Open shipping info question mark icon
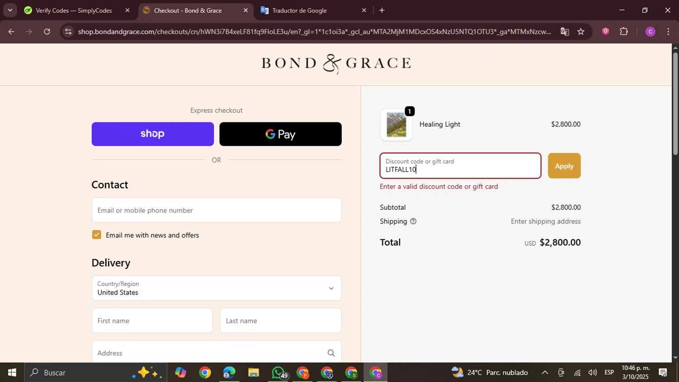 pos(413,222)
